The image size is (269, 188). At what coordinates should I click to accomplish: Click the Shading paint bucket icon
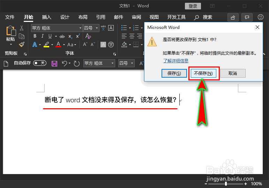click(124, 45)
